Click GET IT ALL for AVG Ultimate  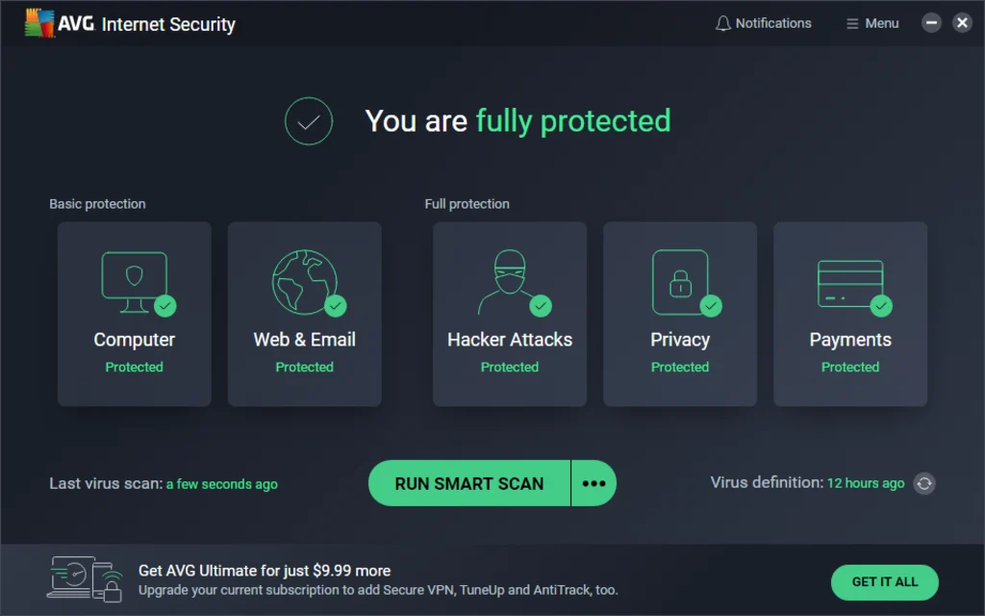[x=884, y=582]
